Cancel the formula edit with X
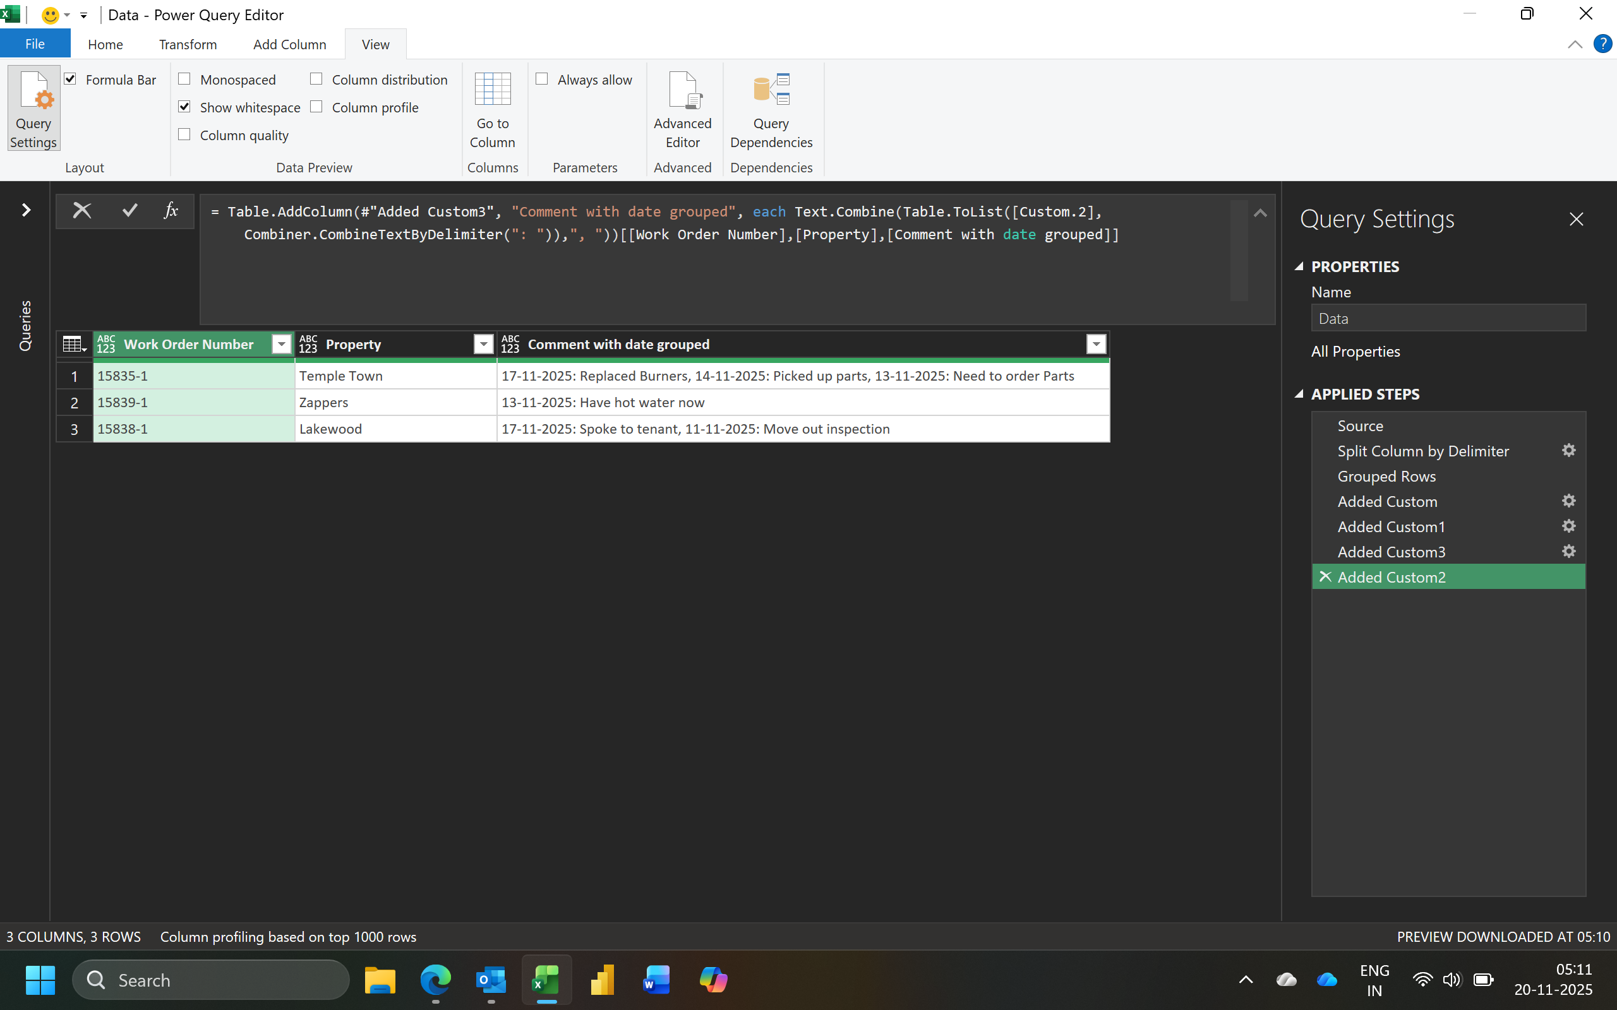This screenshot has height=1010, width=1617. [x=82, y=211]
